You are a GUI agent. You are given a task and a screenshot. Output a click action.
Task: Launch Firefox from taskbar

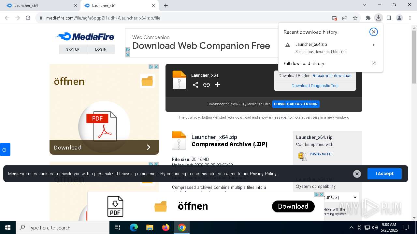pyautogui.click(x=166, y=227)
